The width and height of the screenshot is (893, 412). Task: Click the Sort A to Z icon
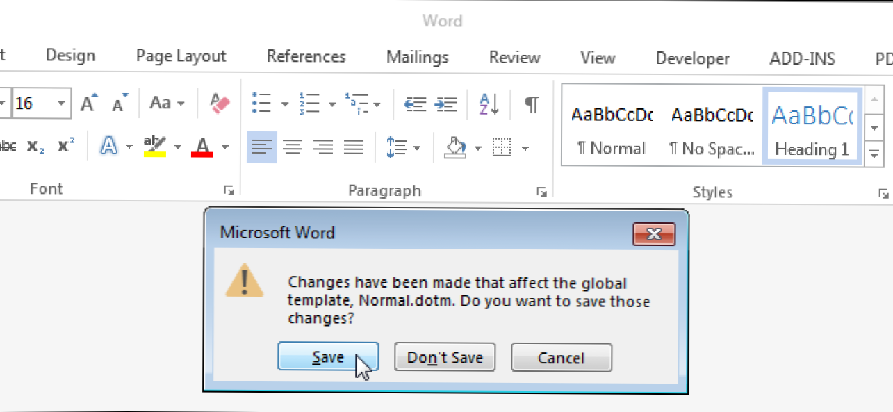click(x=489, y=104)
